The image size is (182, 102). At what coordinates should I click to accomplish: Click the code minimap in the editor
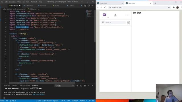click(x=89, y=14)
